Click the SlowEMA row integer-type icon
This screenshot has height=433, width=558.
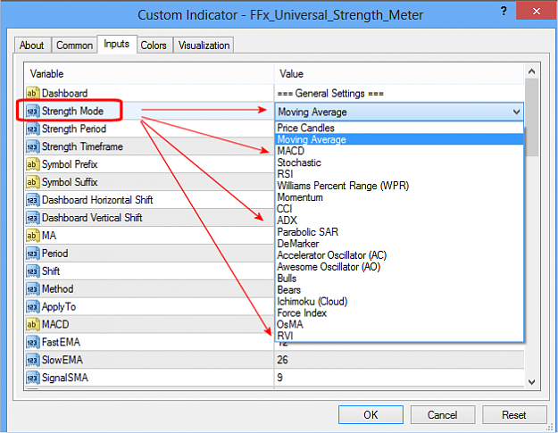(32, 360)
